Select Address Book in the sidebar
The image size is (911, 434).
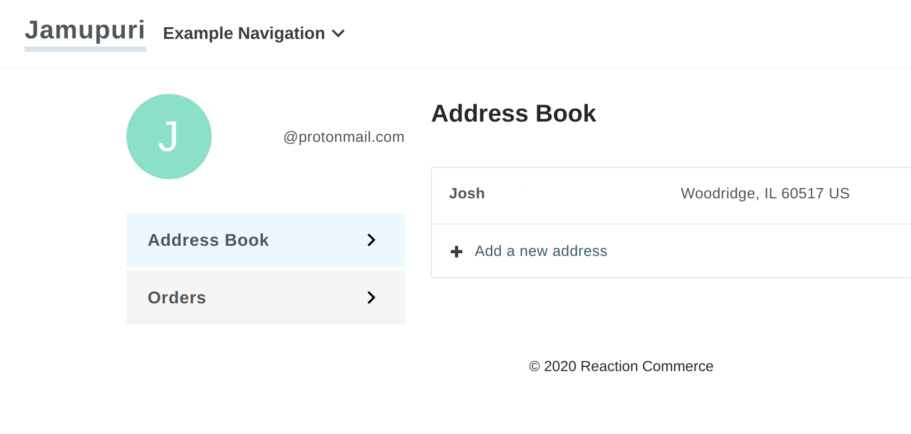tap(208, 240)
